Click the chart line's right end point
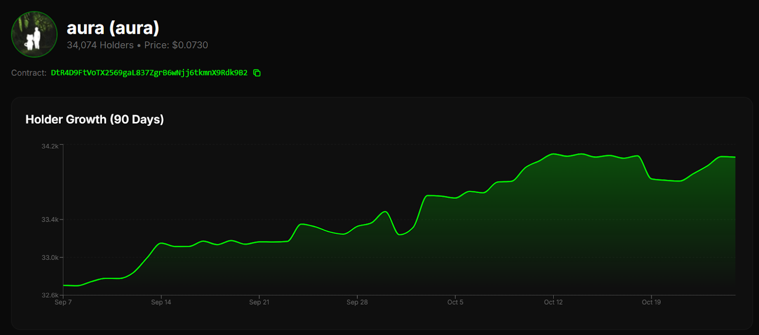This screenshot has width=759, height=335. coord(735,157)
